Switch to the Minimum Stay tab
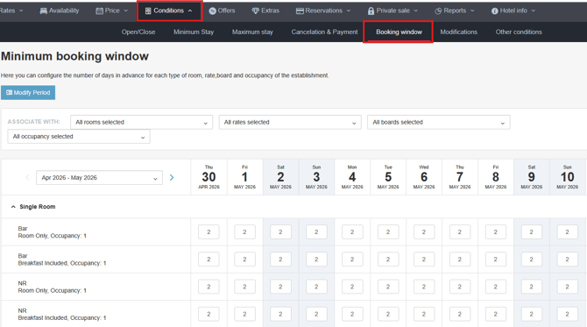 (x=194, y=32)
